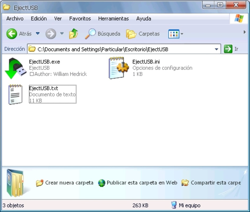The width and height of the screenshot is (250, 212).
Task: Open Búsqueda search panel
Action: [x=103, y=34]
